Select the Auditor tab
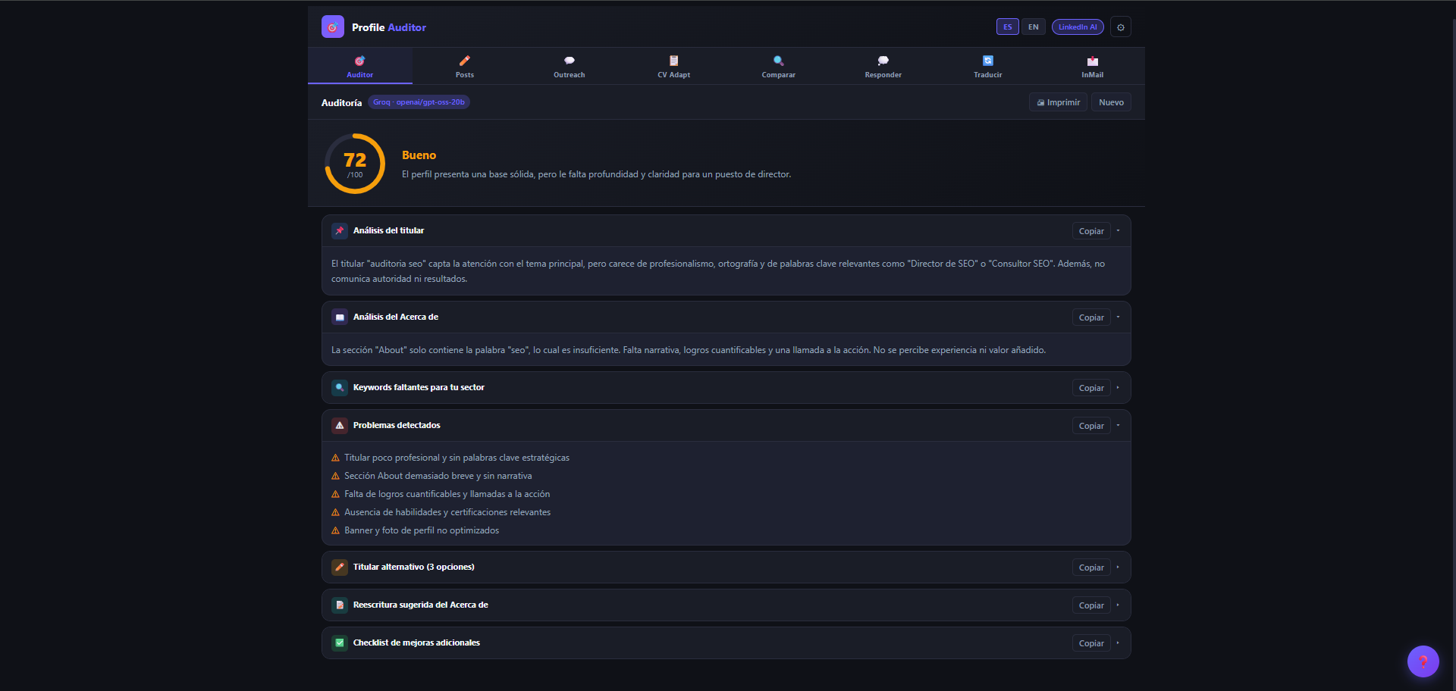The height and width of the screenshot is (691, 1456). point(360,67)
